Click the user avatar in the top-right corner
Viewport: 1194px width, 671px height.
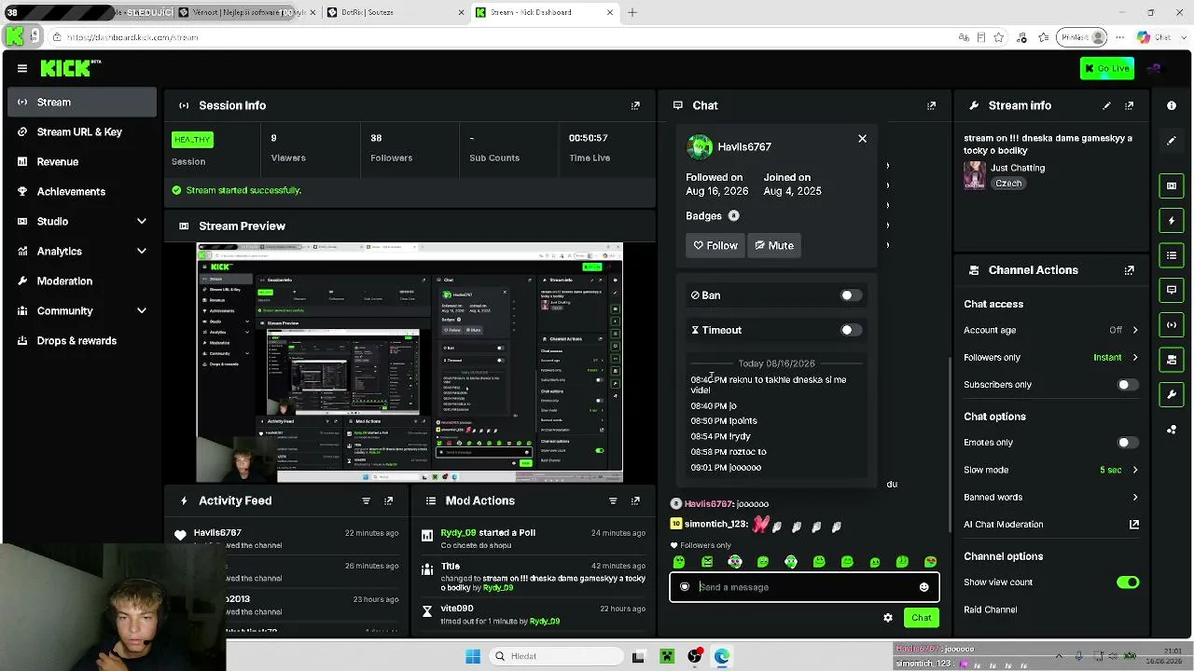pyautogui.click(x=1154, y=68)
